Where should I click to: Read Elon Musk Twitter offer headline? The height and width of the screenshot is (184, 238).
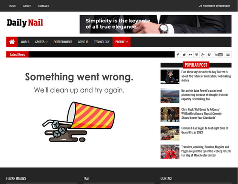[206, 76]
